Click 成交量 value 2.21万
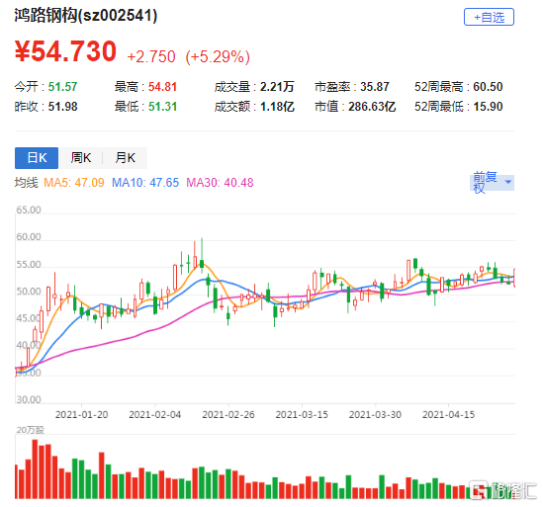 coord(277,87)
